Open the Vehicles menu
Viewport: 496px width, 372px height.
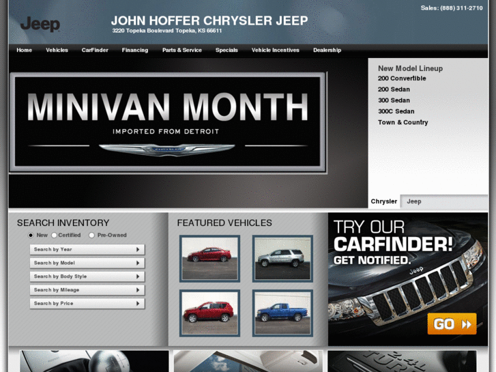tap(57, 50)
